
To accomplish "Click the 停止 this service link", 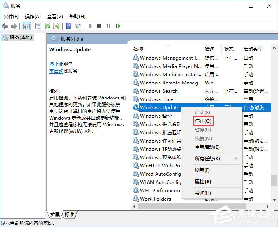I will pyautogui.click(x=54, y=64).
